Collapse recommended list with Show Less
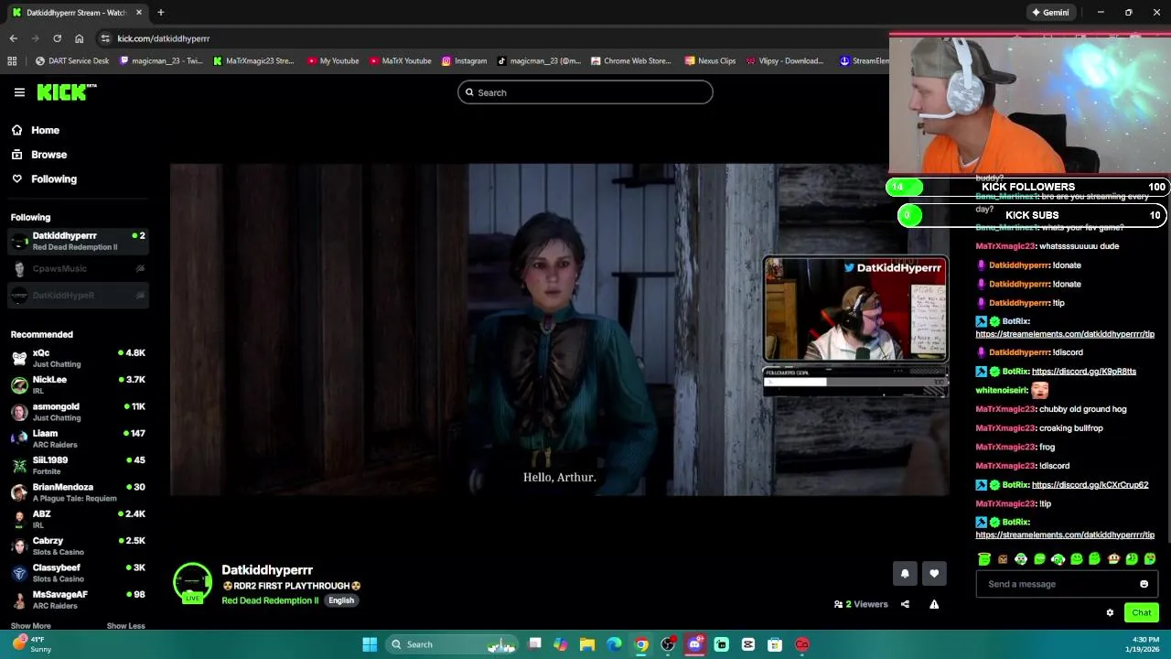1171x659 pixels. 126,626
